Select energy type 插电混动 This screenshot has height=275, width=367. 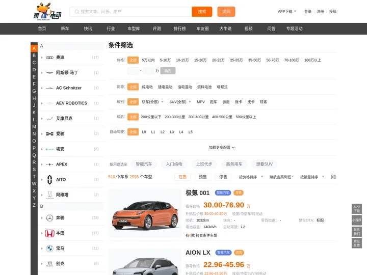pos(165,87)
